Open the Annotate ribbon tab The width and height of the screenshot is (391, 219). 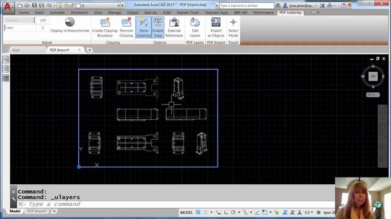(57, 12)
